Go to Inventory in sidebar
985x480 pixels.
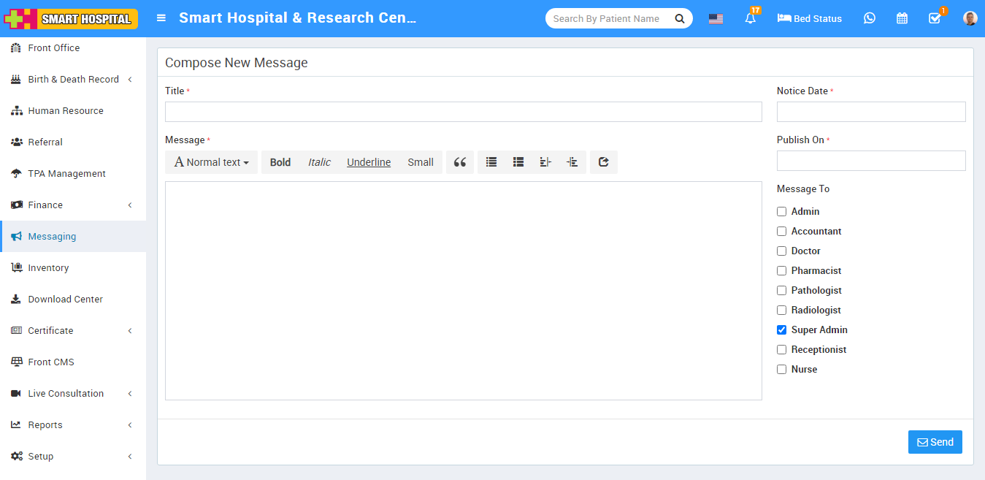(48, 268)
